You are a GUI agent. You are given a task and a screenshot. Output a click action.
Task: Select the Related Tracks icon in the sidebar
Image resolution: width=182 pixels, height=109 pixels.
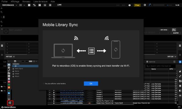[9, 70]
